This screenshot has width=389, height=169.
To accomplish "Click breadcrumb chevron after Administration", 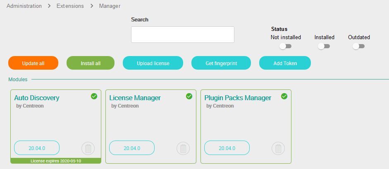I will coord(49,6).
